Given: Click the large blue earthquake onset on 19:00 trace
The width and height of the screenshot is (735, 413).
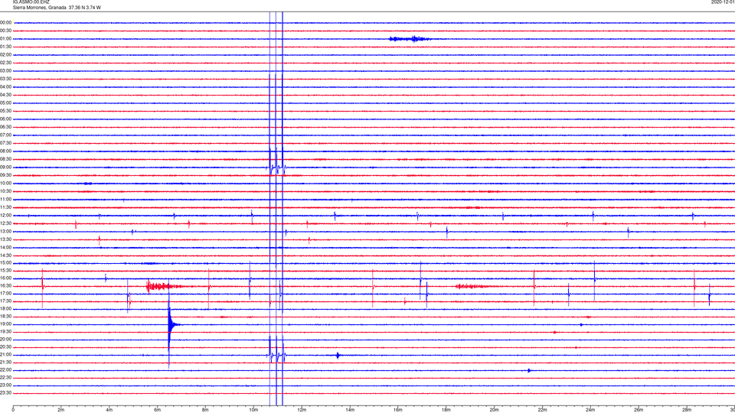Looking at the screenshot, I should click(x=170, y=324).
